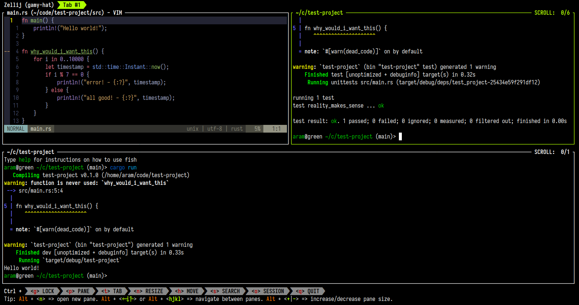The height and width of the screenshot is (305, 579).
Task: Click the 'Finished dev' line in bottom pane
Action: [99, 252]
